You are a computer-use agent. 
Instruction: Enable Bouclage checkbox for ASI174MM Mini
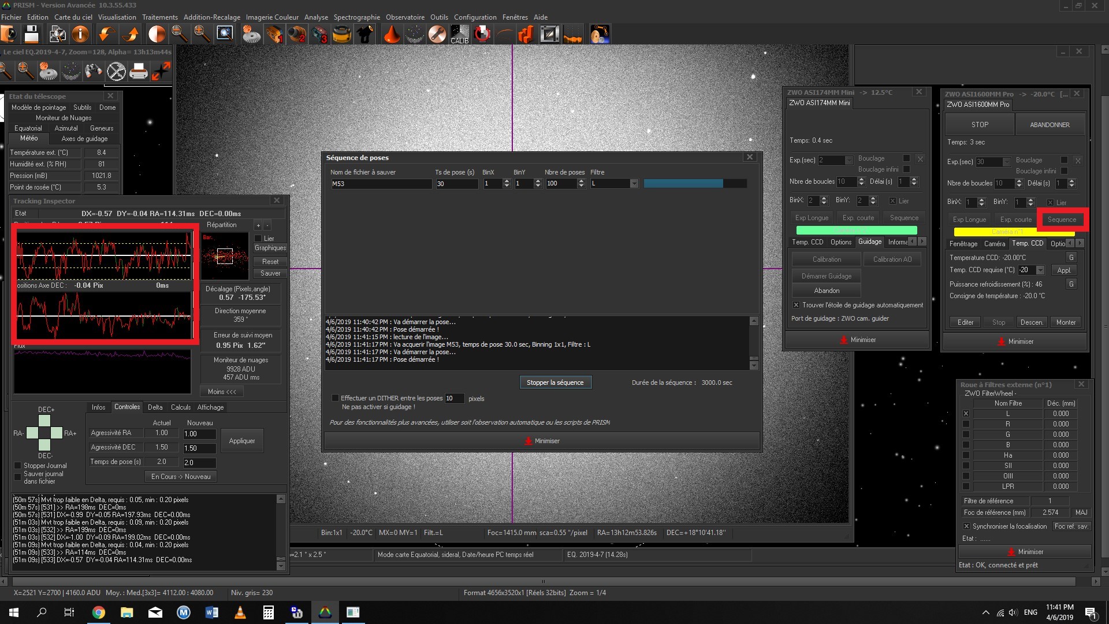coord(906,158)
